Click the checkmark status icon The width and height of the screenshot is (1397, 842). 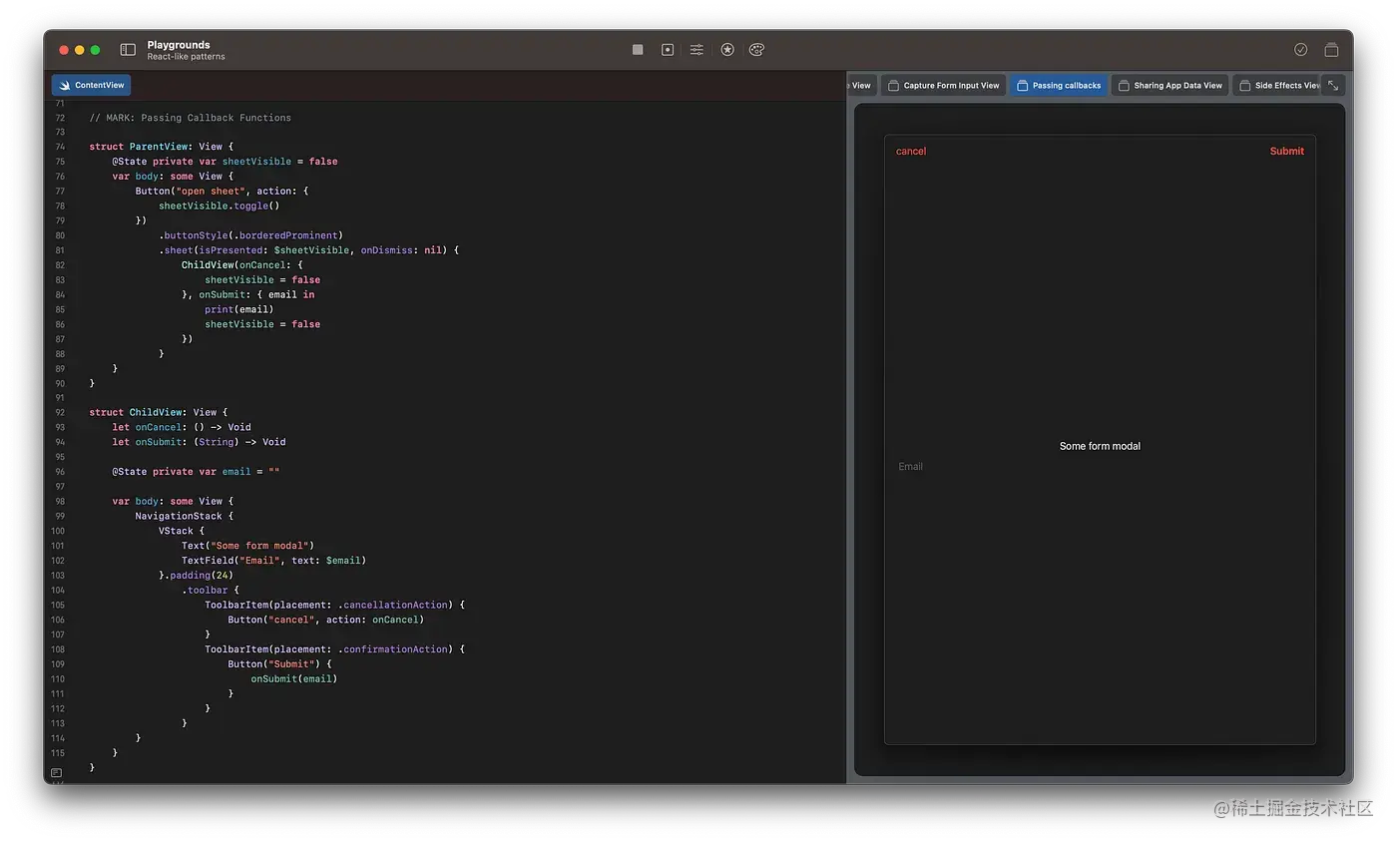click(x=1301, y=50)
